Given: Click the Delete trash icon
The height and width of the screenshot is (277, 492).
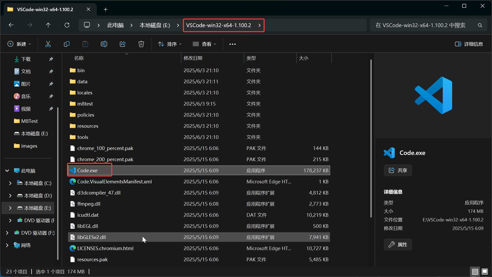Looking at the screenshot, I should pos(141,44).
